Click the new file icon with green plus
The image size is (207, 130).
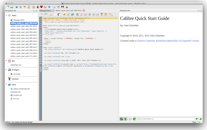[8, 7]
